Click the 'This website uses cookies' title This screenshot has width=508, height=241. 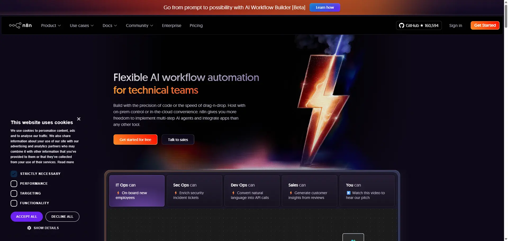(42, 122)
